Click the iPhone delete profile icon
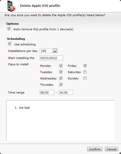The height and width of the screenshot is (154, 121). click(11, 6)
